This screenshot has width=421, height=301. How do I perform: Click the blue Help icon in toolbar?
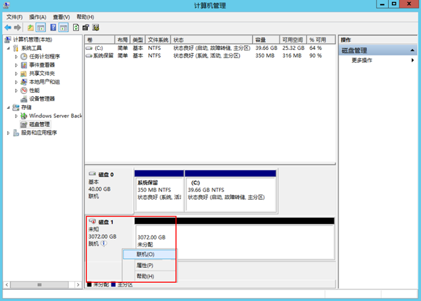coord(53,28)
